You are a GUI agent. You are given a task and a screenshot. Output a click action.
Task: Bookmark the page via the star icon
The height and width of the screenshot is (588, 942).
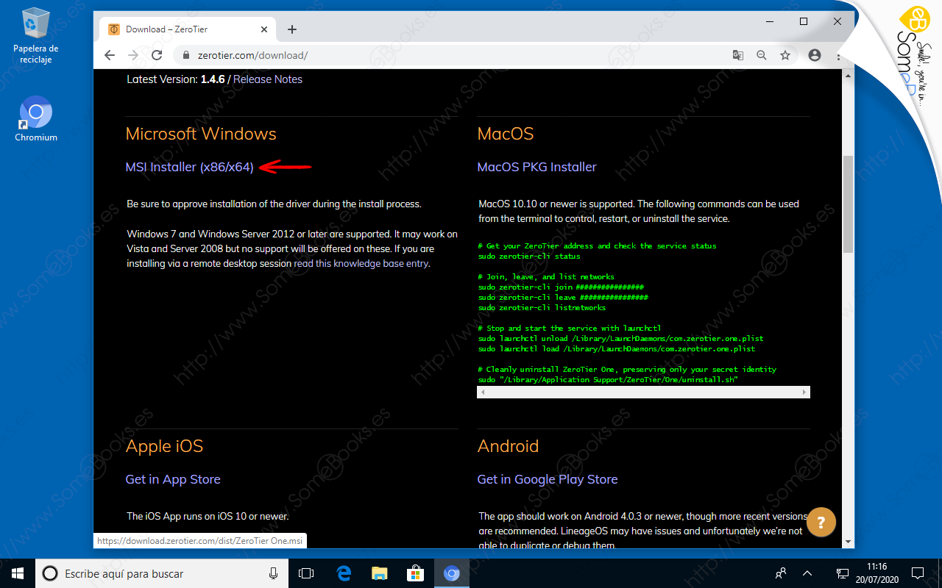[785, 54]
